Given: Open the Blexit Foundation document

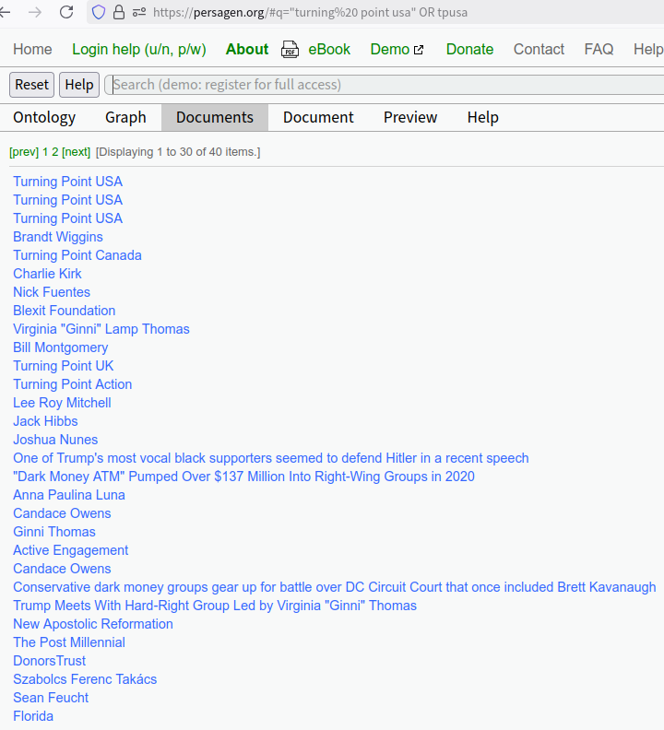Looking at the screenshot, I should tap(65, 311).
